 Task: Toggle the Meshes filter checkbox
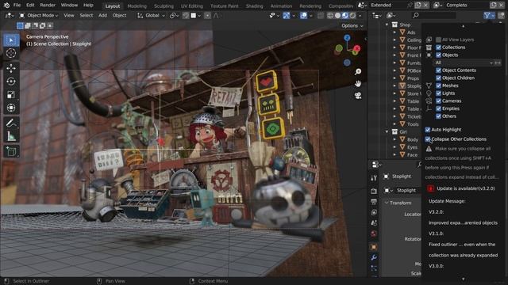[438, 85]
